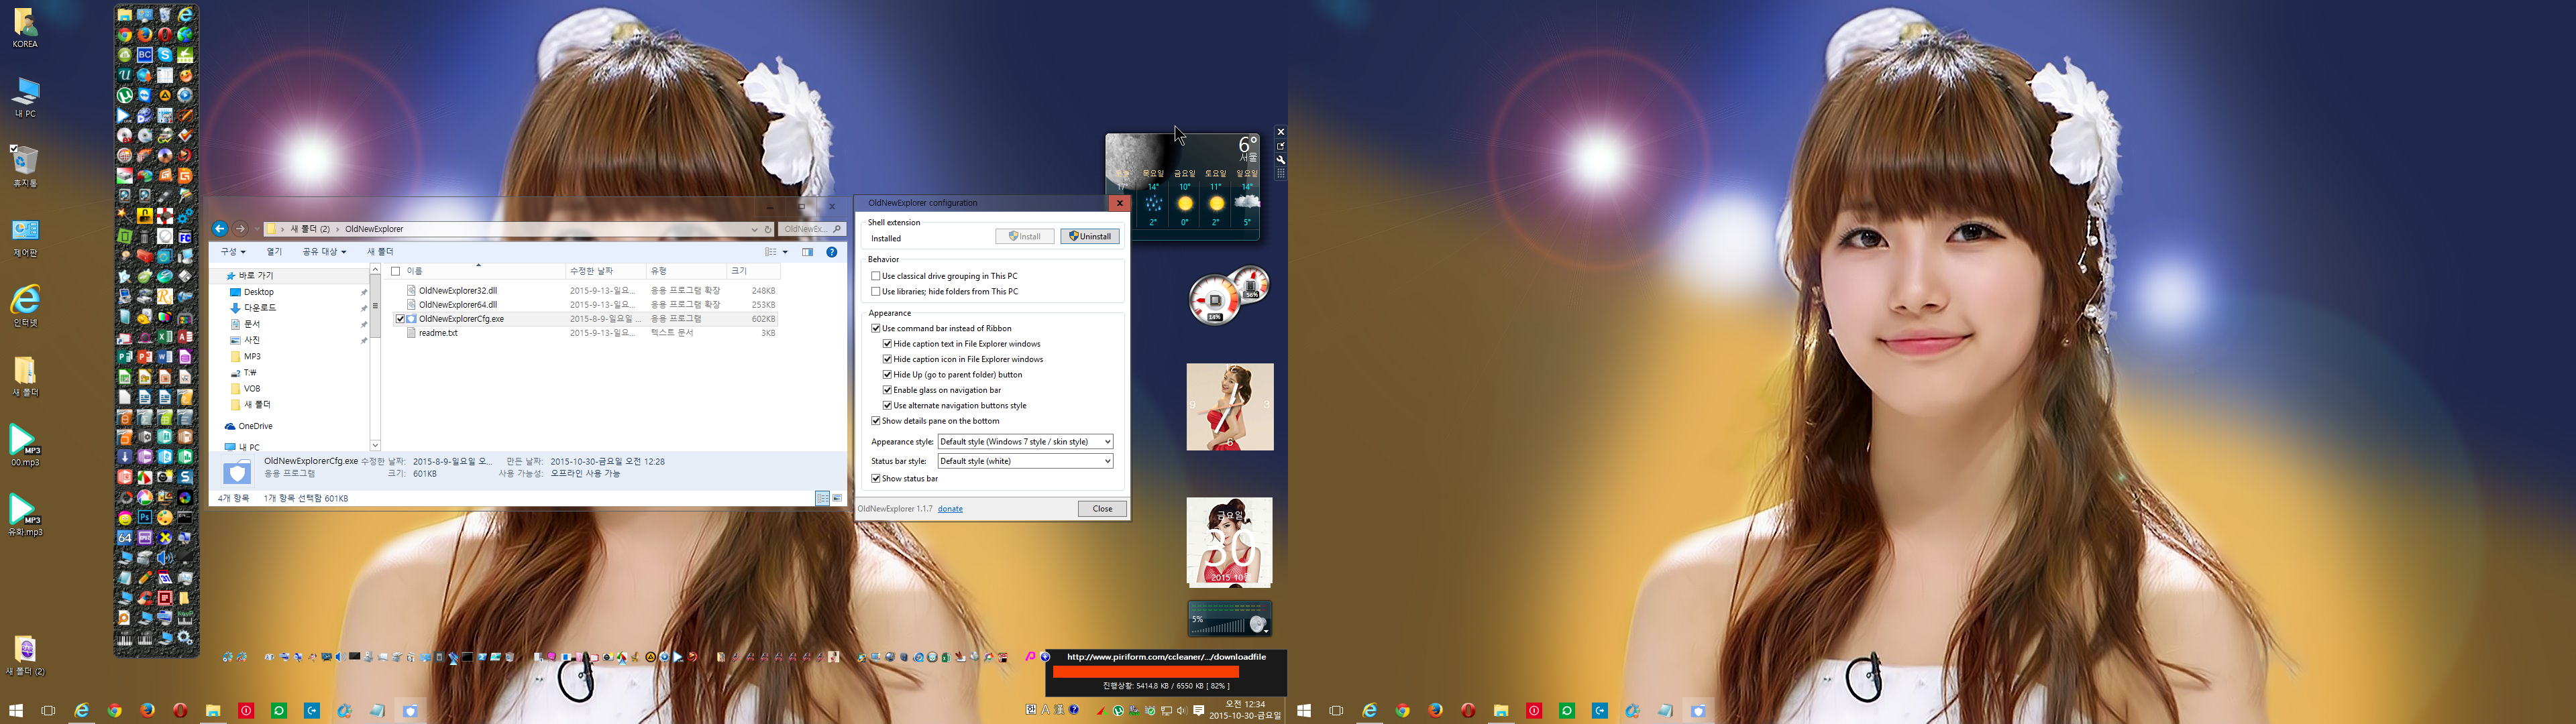Expand the address bar history dropdown
The width and height of the screenshot is (2576, 724).
754,229
